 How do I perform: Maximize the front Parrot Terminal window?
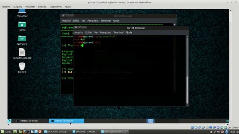tap(80, 28)
